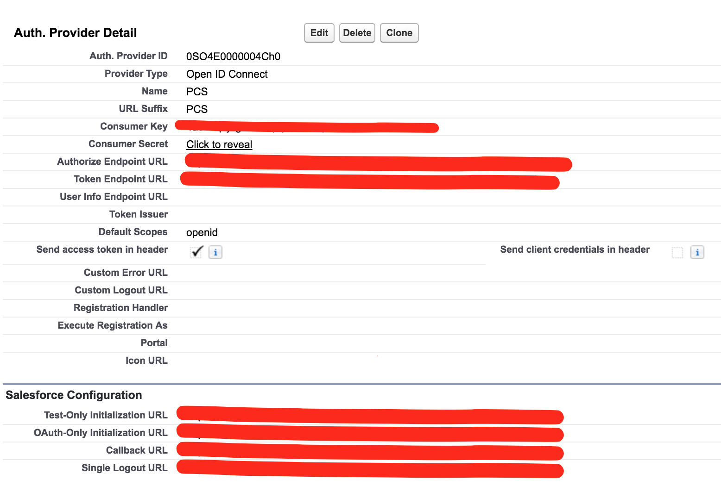Image resolution: width=721 pixels, height=486 pixels.
Task: Click the Name field value PCS
Action: tap(196, 92)
